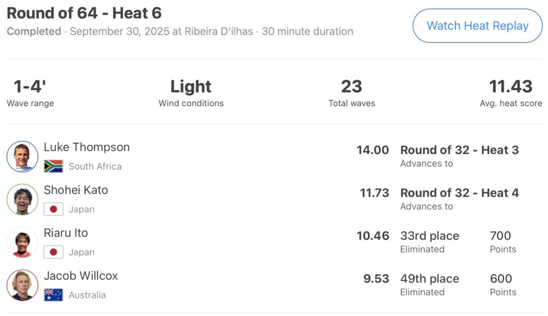Click the Round of 64 - Heat 6 title
This screenshot has width=548, height=316.
pos(84,13)
